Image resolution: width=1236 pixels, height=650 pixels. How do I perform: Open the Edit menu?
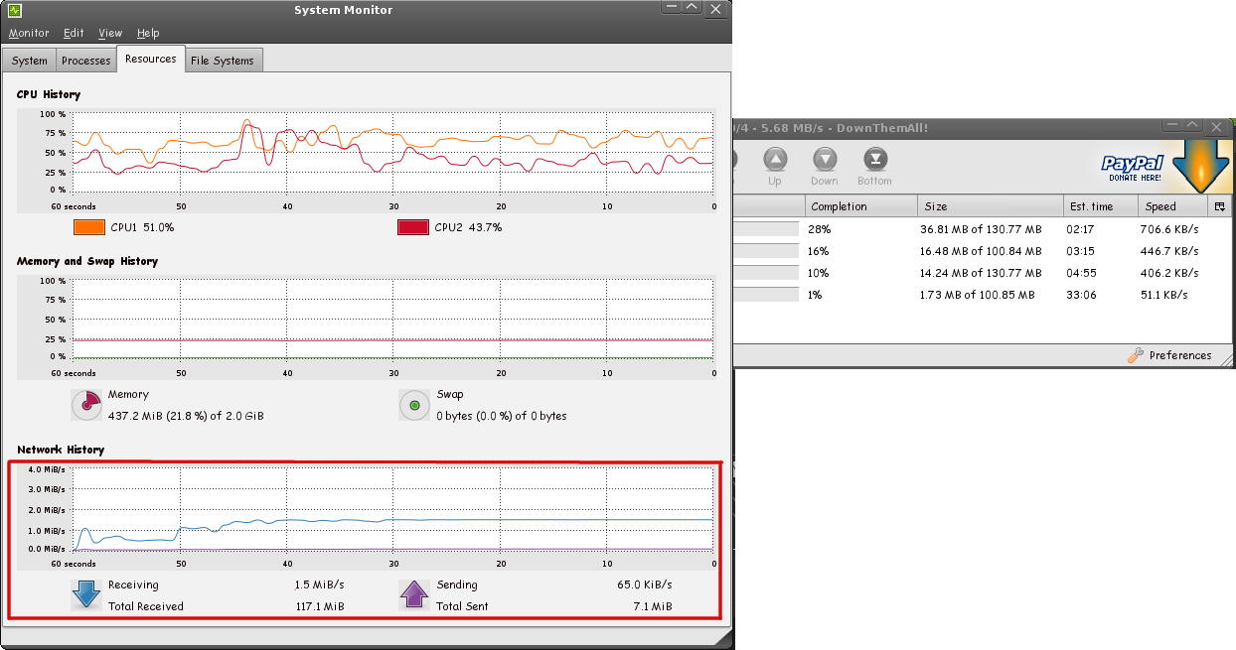tap(74, 33)
